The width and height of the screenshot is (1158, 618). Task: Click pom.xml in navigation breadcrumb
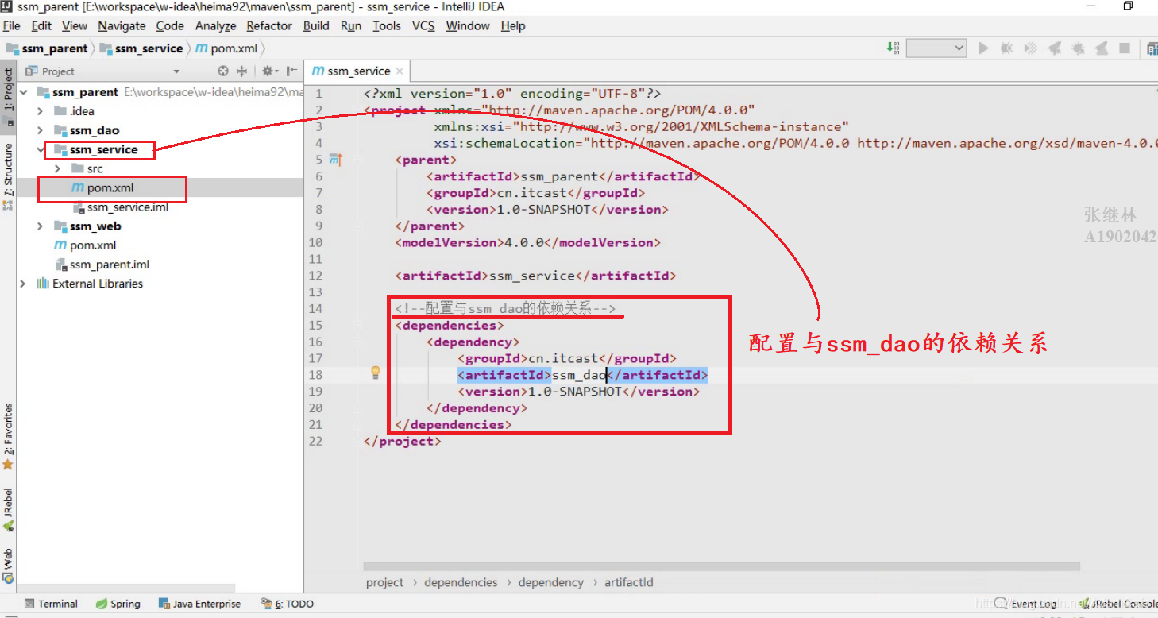(x=227, y=48)
